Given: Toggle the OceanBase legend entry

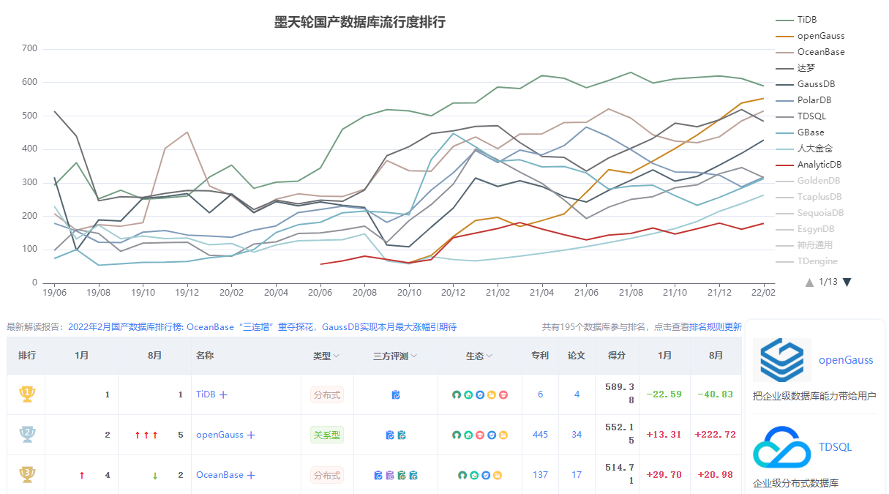Looking at the screenshot, I should (810, 52).
